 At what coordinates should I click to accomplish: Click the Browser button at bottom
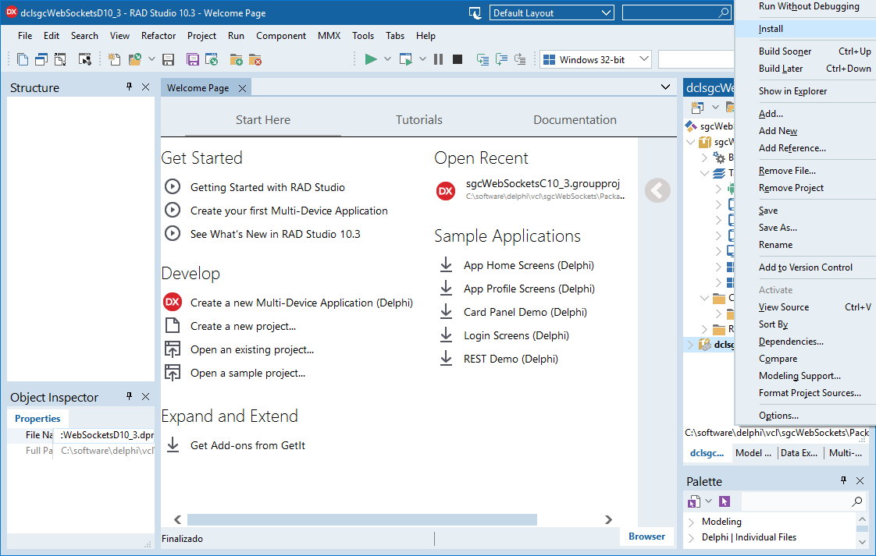click(646, 537)
